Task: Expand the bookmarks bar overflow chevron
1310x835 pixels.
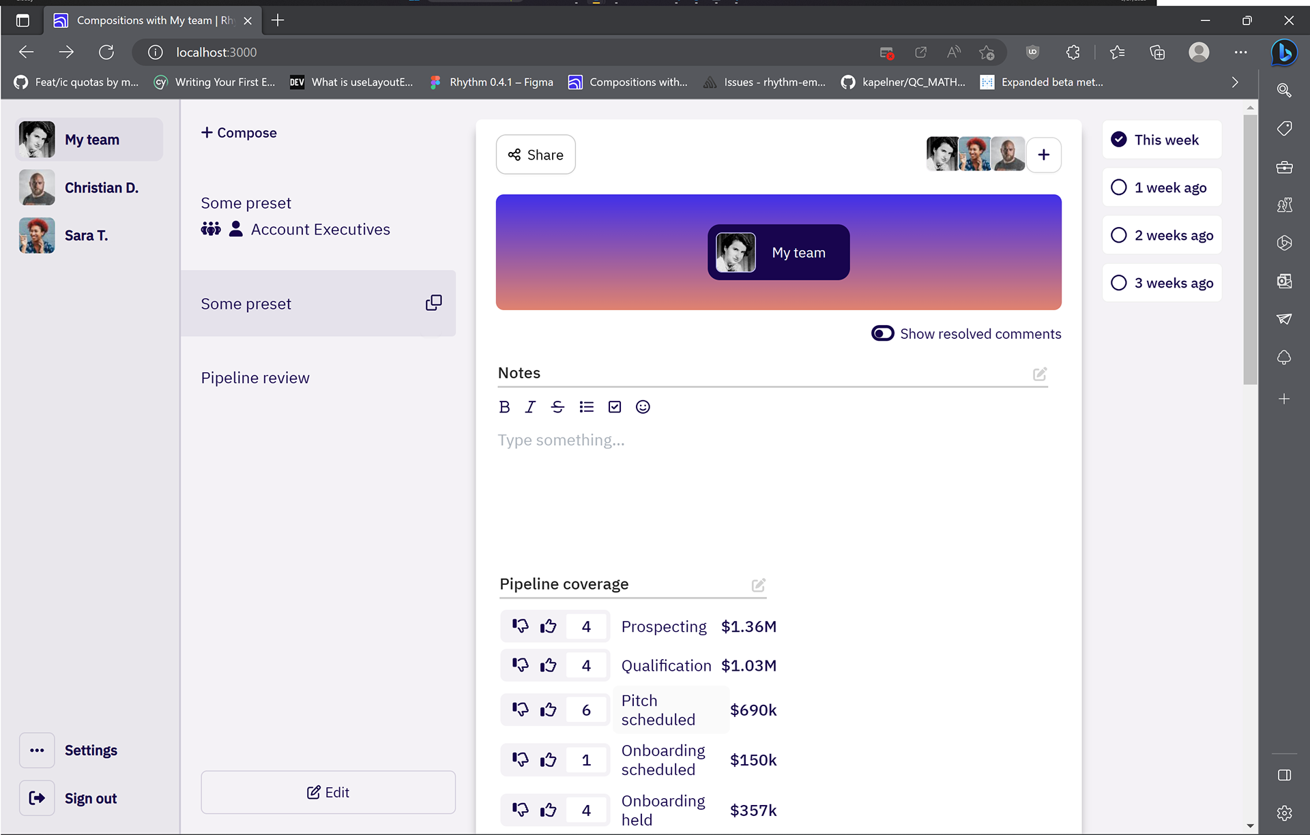Action: [x=1235, y=82]
